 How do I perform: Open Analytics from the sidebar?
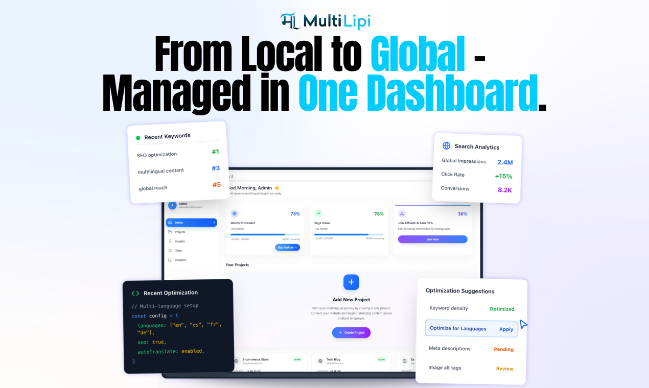(180, 260)
